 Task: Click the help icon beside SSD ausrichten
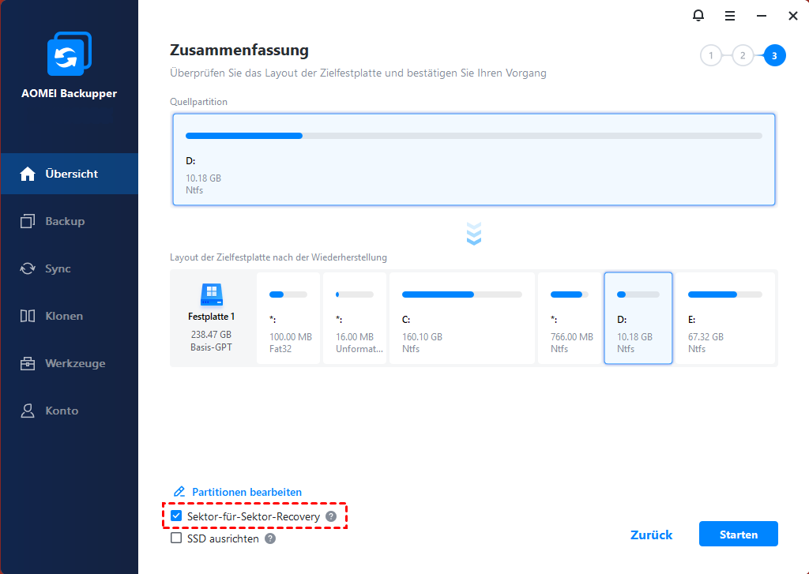(x=270, y=538)
